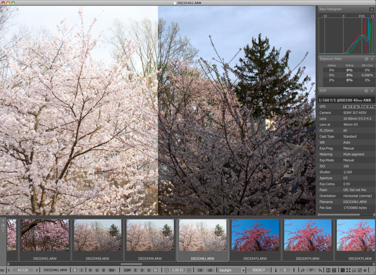Open Exposure Stats panel settings gear
This screenshot has height=275, width=376.
pyautogui.click(x=366, y=59)
